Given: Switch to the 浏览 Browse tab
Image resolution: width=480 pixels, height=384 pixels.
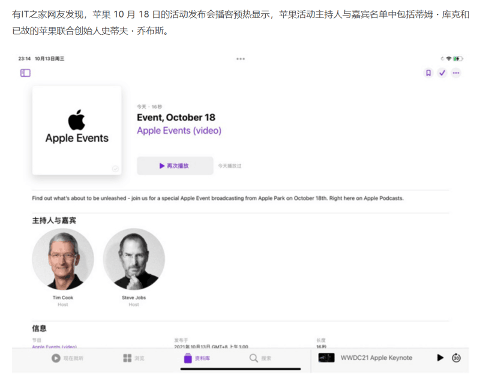Looking at the screenshot, I should [133, 358].
